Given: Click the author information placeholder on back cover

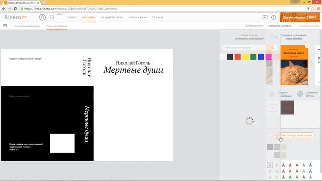Looking at the screenshot, I should 25,59.
